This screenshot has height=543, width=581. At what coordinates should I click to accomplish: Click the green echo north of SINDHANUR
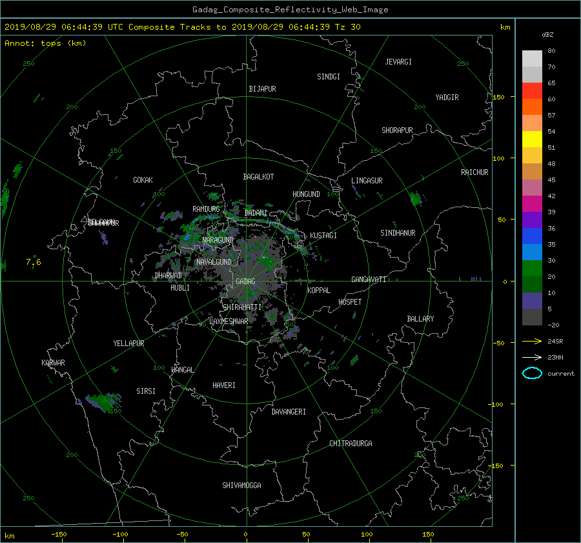tap(416, 199)
